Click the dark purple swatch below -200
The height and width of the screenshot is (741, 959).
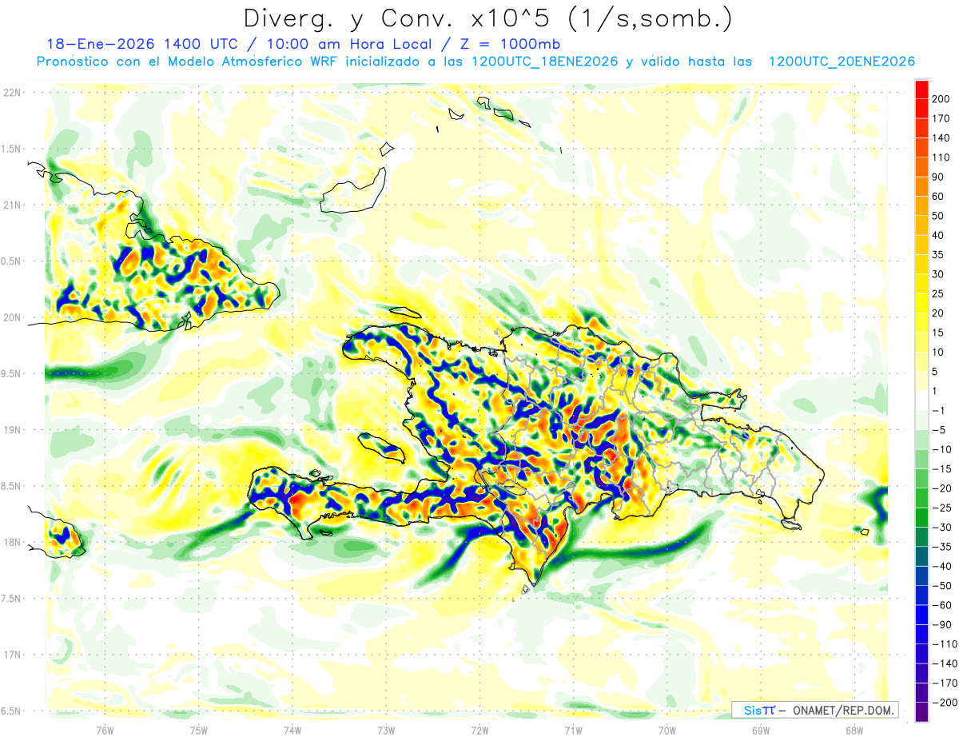(921, 713)
